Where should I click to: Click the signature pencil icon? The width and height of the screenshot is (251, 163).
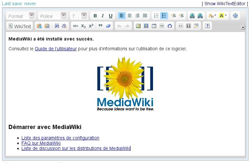(196, 26)
